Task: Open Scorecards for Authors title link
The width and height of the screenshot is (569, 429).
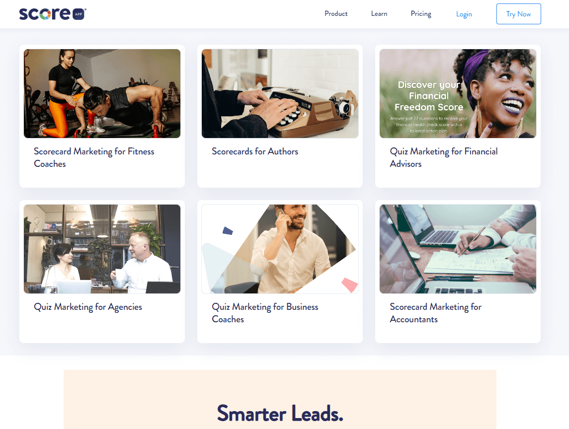Action: tap(255, 151)
